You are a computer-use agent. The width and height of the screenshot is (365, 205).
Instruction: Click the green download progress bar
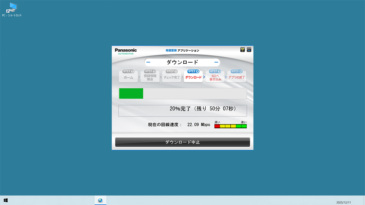click(131, 93)
